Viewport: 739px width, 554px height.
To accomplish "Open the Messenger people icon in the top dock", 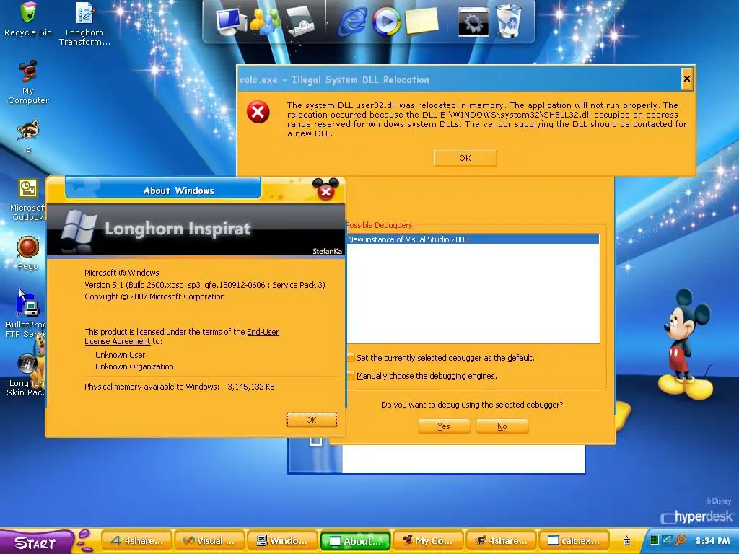I will (266, 21).
